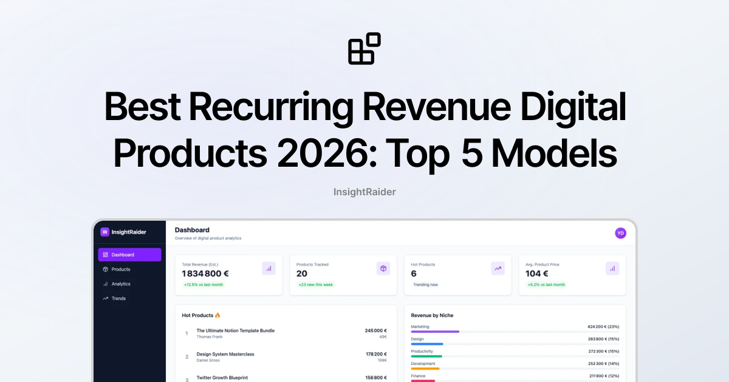Click the 178 200 € revenue amount
This screenshot has height=382, width=729.
click(x=376, y=354)
